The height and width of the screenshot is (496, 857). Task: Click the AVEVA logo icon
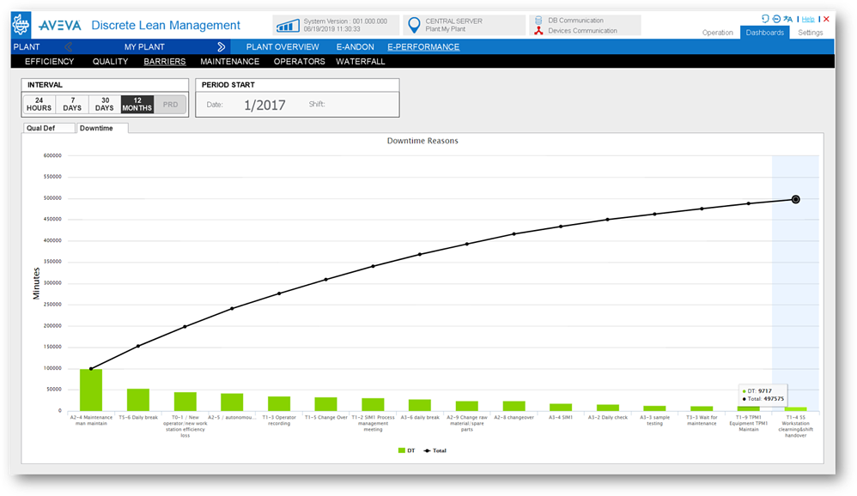pyautogui.click(x=21, y=25)
